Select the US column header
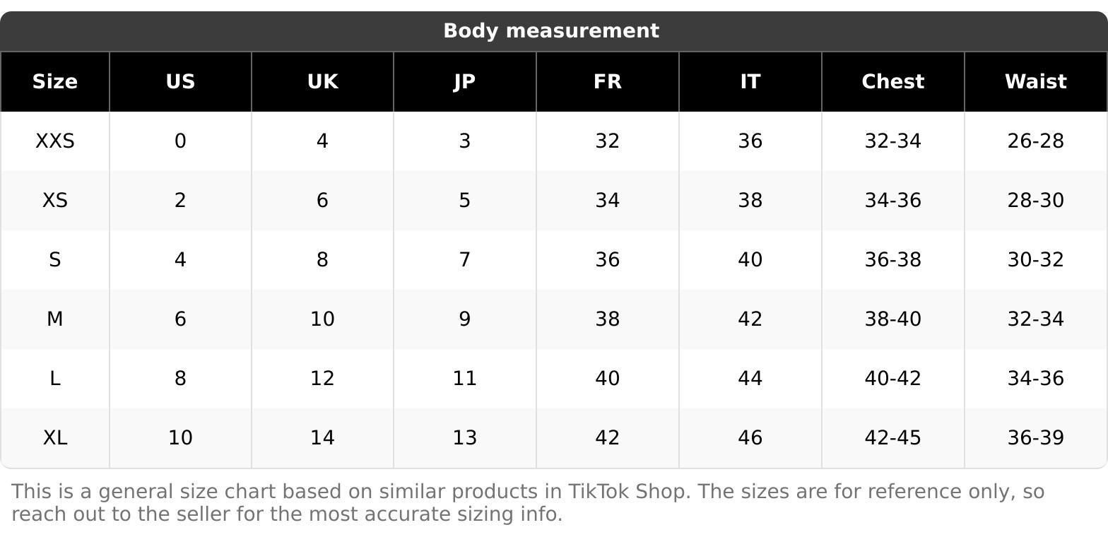 coord(180,82)
